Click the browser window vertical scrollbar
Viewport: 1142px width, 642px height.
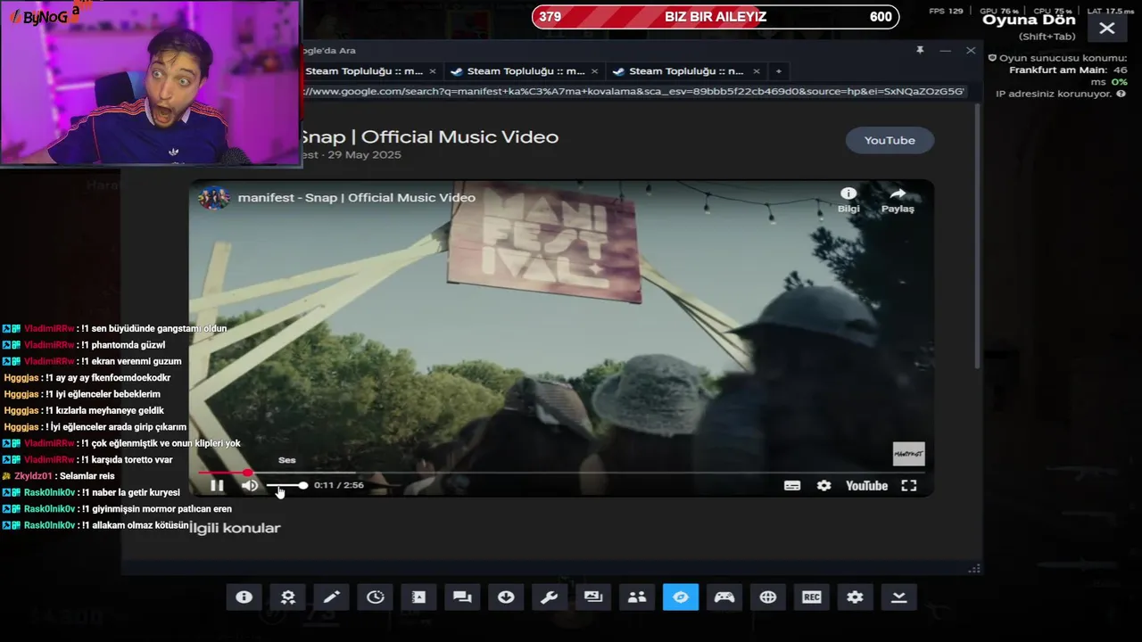coord(977,236)
